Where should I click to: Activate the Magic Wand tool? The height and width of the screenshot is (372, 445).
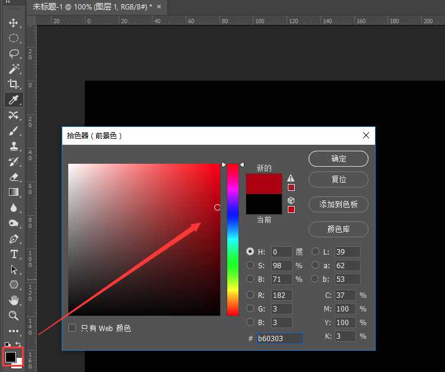[x=14, y=69]
